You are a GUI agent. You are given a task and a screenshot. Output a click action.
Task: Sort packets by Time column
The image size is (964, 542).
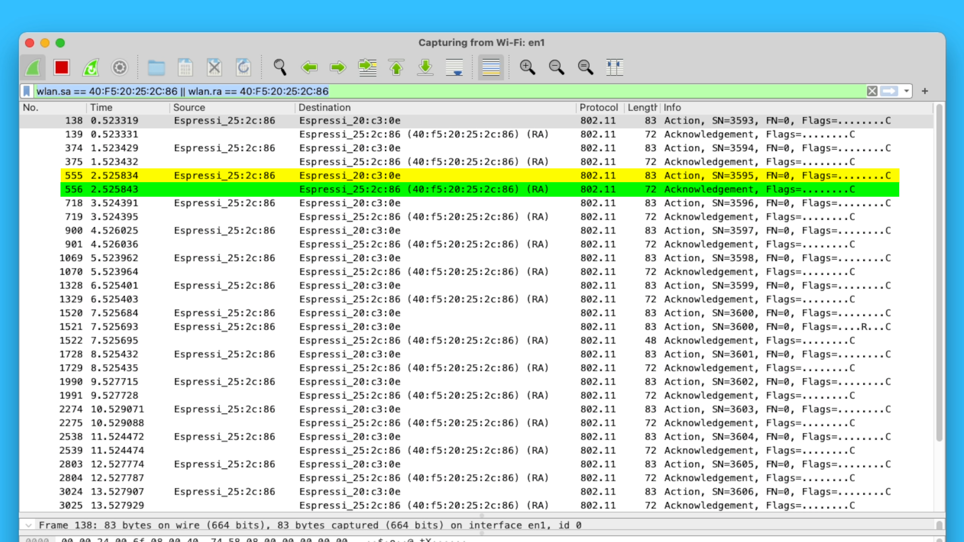pos(101,108)
